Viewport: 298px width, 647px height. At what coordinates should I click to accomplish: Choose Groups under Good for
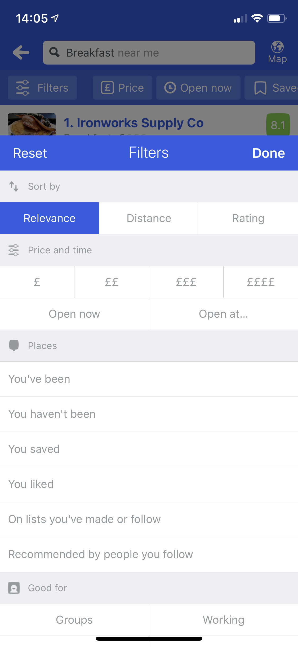[74, 620]
